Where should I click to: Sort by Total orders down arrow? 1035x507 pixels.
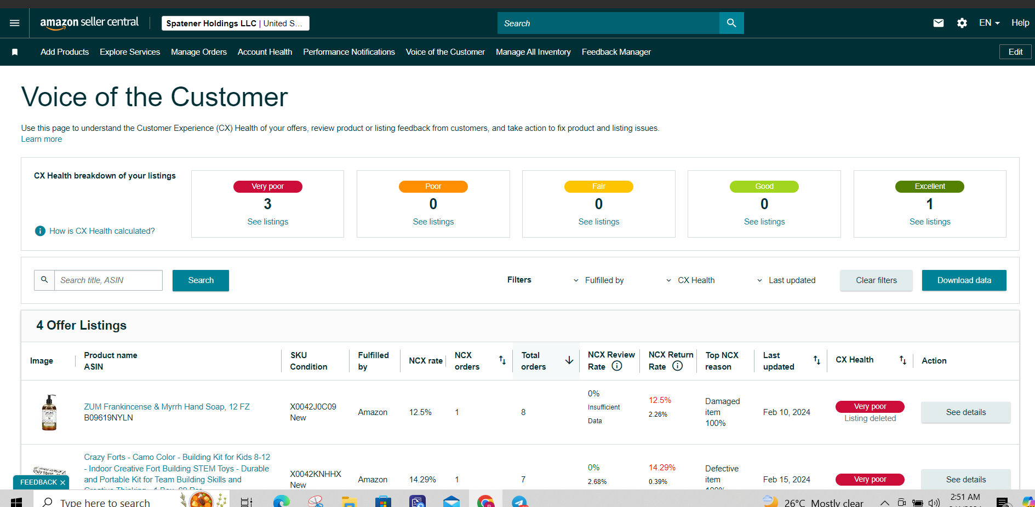point(569,360)
